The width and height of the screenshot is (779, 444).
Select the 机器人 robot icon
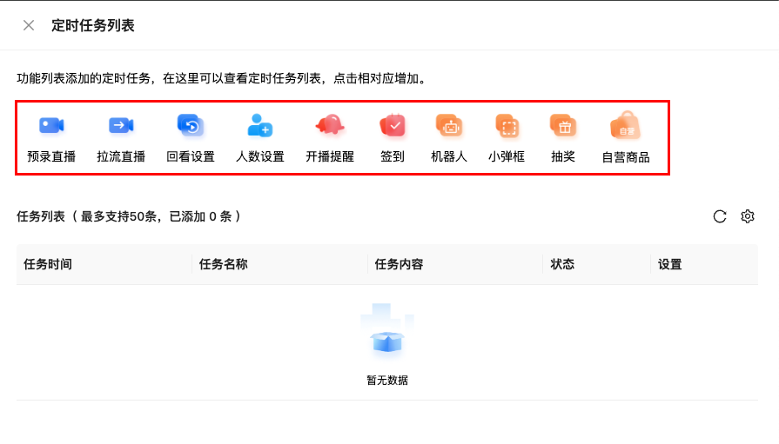pos(449,126)
